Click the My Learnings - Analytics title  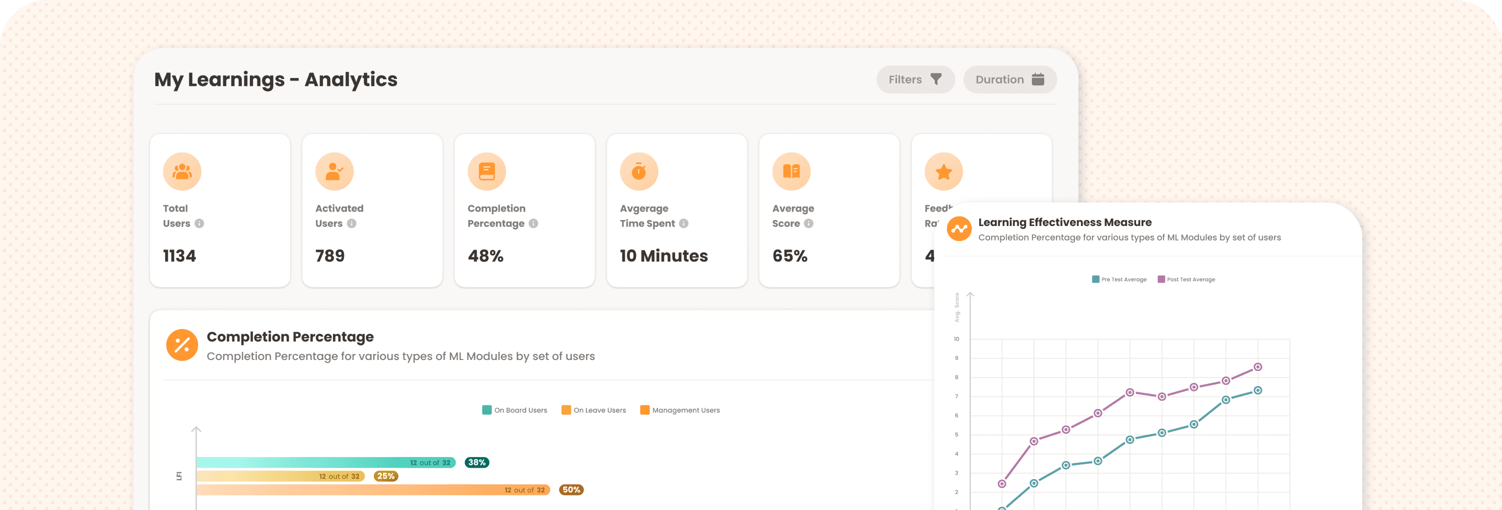click(276, 79)
